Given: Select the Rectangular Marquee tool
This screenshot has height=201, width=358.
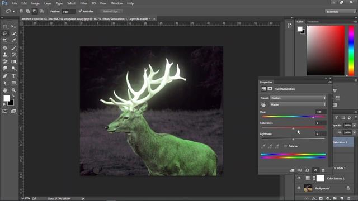Looking at the screenshot, I should (5, 27).
